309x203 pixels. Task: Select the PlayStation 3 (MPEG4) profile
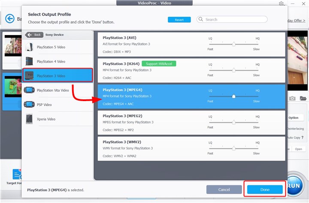coord(191,97)
